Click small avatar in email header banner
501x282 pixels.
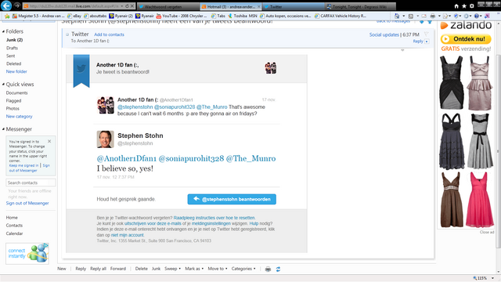(x=270, y=68)
